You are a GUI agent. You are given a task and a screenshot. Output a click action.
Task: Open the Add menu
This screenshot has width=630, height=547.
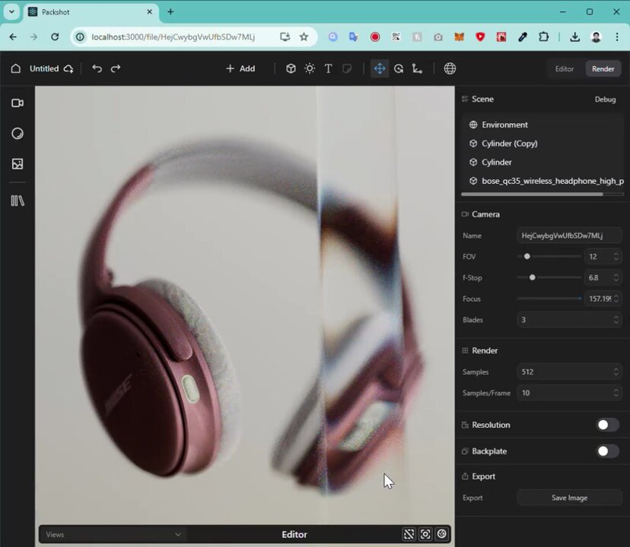tap(240, 68)
